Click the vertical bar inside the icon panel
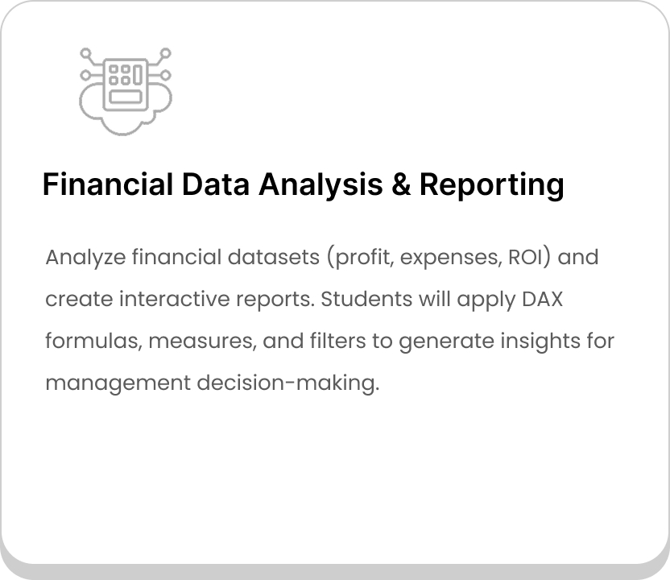 (x=138, y=75)
